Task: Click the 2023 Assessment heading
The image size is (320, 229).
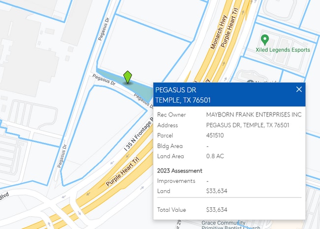Action: (x=180, y=171)
